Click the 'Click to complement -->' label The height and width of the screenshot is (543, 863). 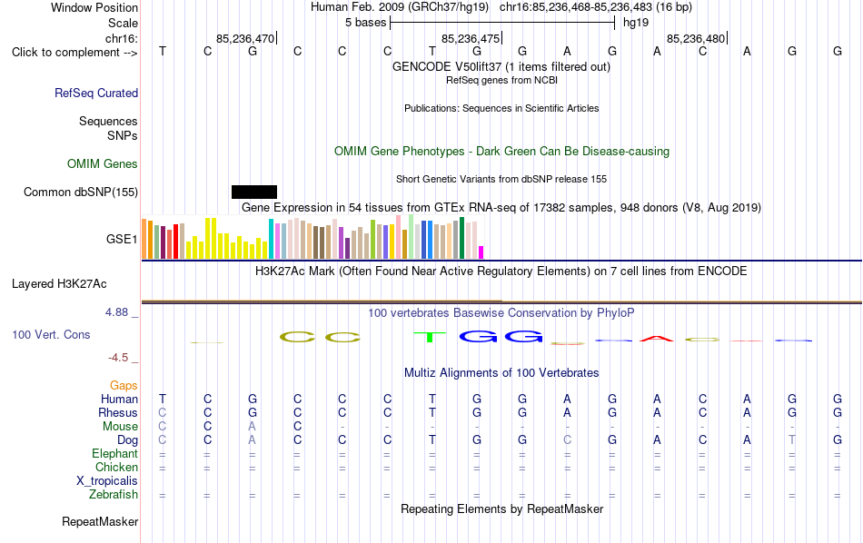click(74, 53)
